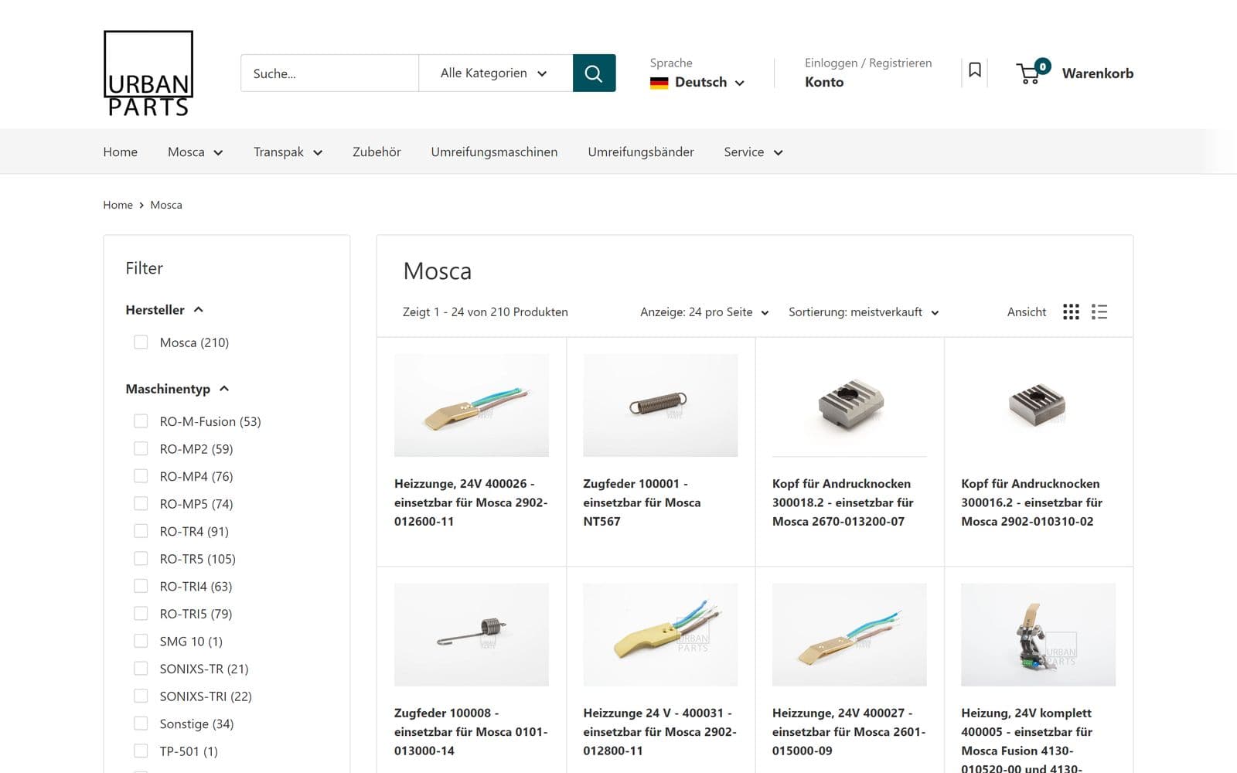Click the Andrucknocken 300016.2 product image
Screen dimensions: 1237x773
(1038, 405)
